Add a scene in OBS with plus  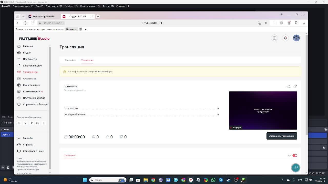[3, 167]
